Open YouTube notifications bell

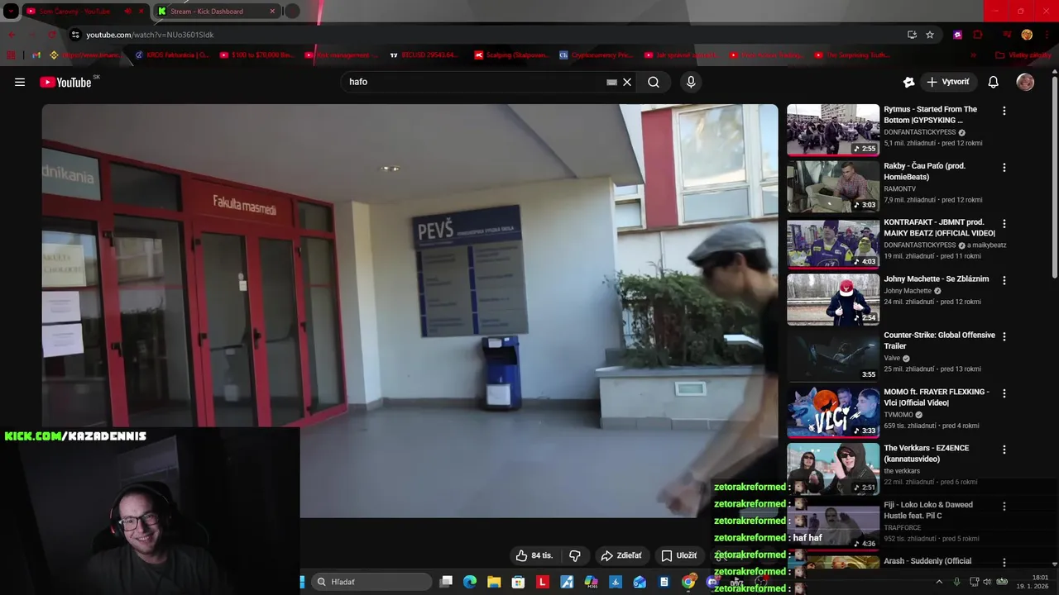tap(994, 82)
